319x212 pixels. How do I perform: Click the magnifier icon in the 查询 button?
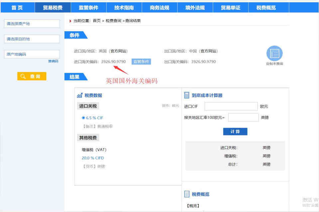[23, 76]
